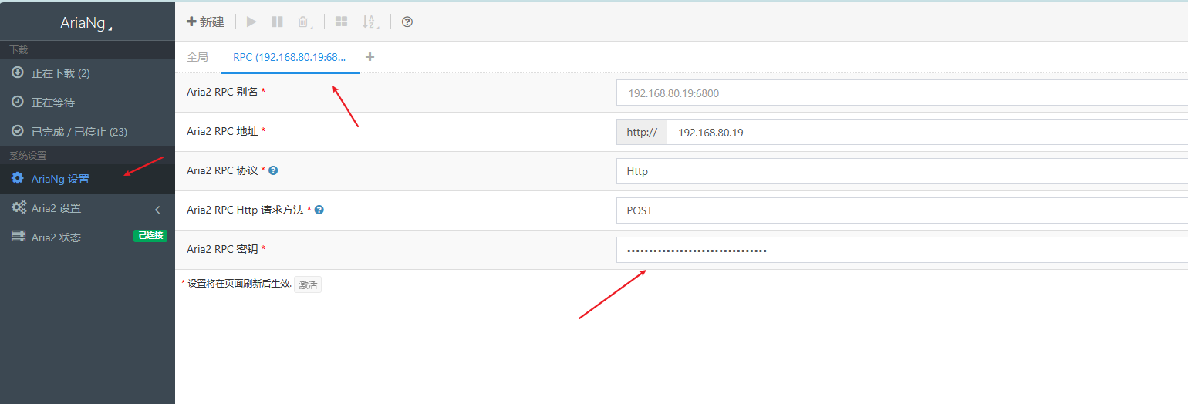Image resolution: width=1188 pixels, height=404 pixels.
Task: Start selected tasks with play icon
Action: [x=251, y=22]
